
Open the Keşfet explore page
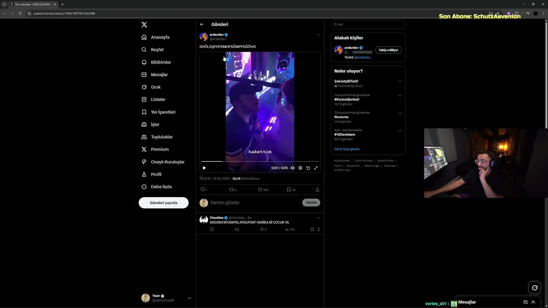click(152, 50)
